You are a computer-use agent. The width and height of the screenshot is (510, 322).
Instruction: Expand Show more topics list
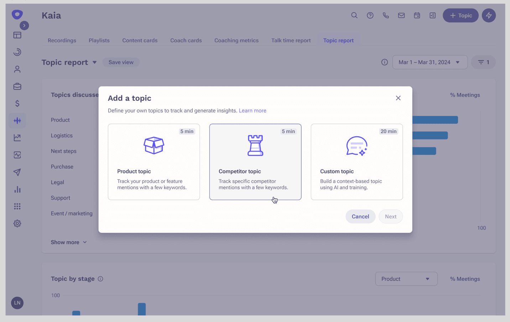tap(69, 242)
